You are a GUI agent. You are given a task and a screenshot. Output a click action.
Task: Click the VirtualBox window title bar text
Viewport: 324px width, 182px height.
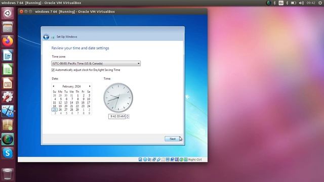75,12
